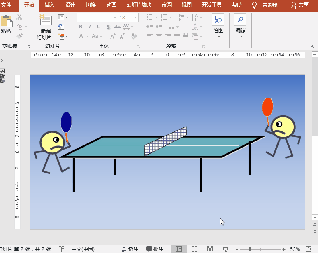Expand the Paste options arrow

click(x=7, y=37)
